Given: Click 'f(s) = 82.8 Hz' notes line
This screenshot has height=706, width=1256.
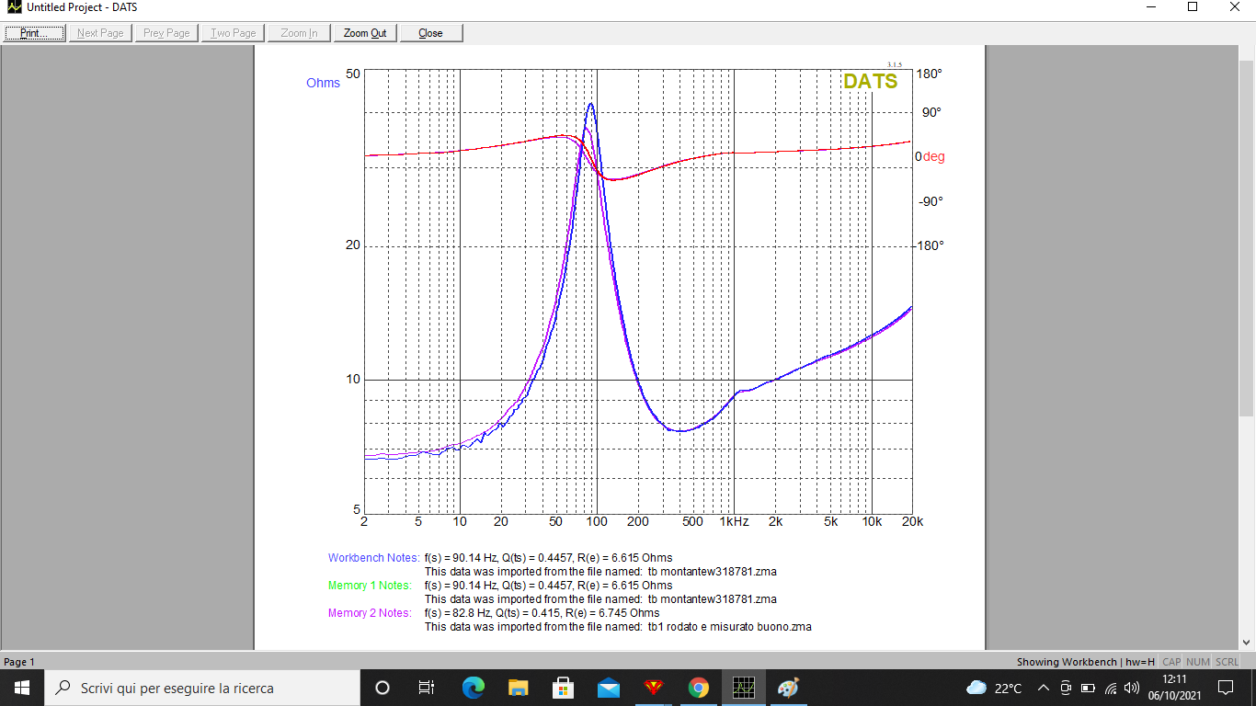Looking at the screenshot, I should 542,613.
